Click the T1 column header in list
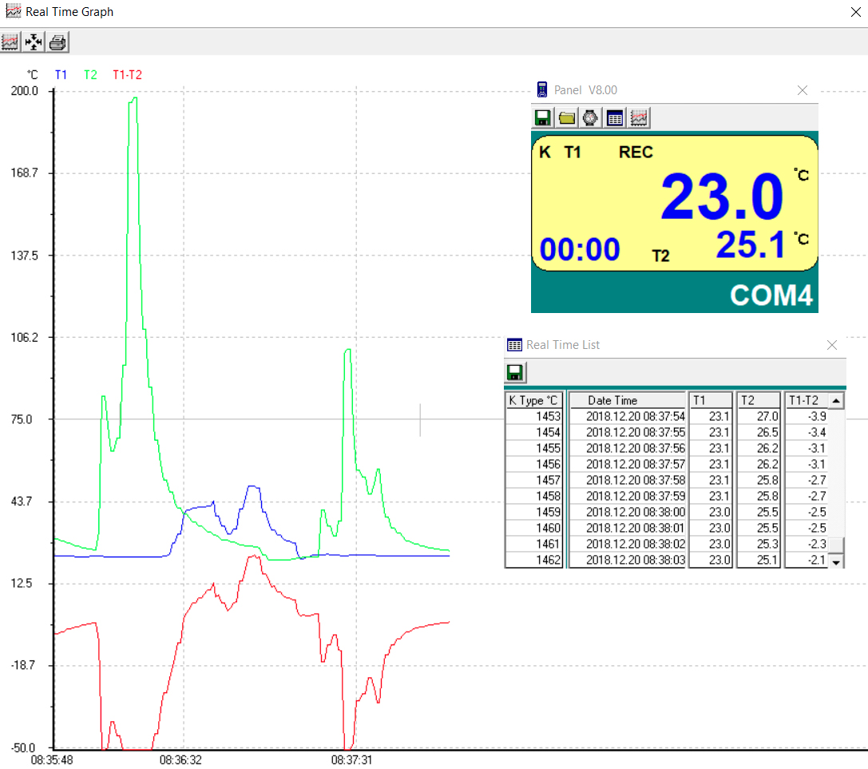 point(710,400)
